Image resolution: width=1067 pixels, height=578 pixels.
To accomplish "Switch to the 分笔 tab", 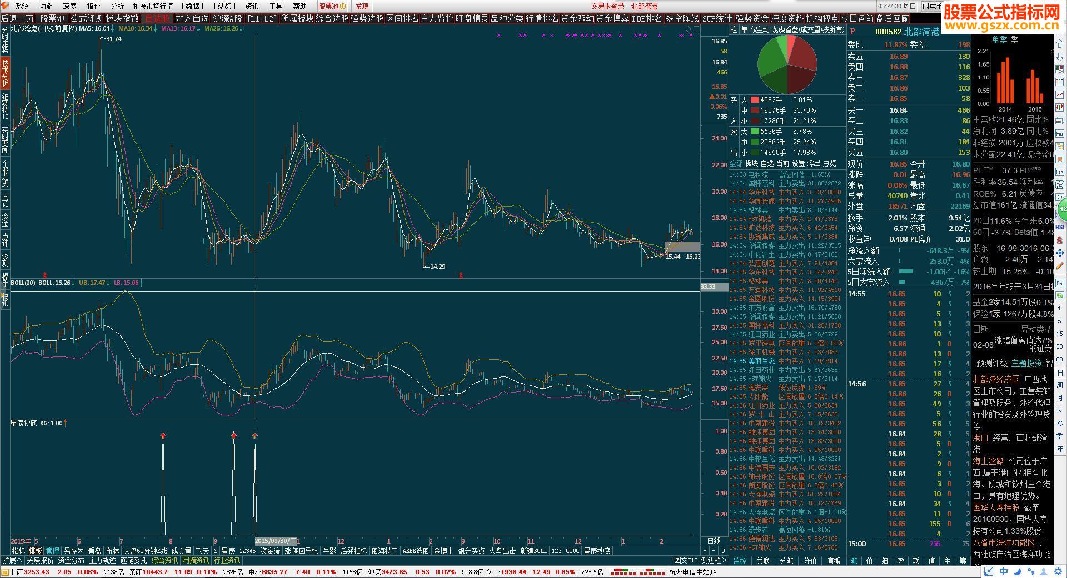I will click(x=786, y=561).
